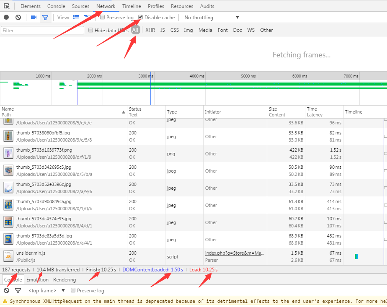Enable console Preserve log checkbox
This screenshot has height=307, width=387.
click(73, 290)
